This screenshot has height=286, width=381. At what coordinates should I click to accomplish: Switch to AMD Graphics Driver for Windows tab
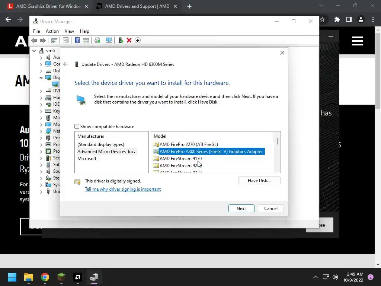(x=48, y=6)
